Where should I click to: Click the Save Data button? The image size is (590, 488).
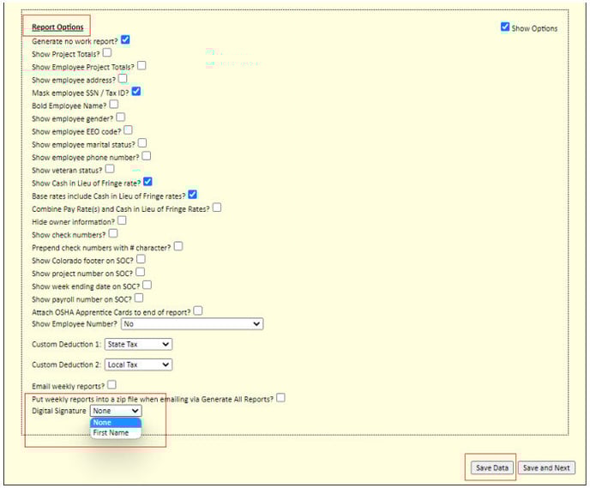491,467
